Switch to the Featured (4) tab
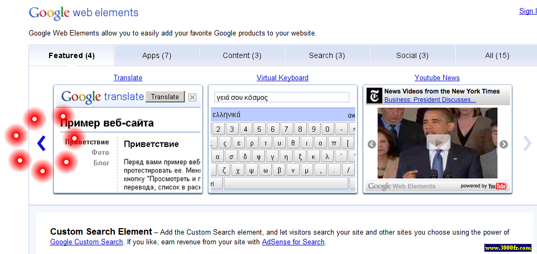Image resolution: width=537 pixels, height=254 pixels. 72,55
